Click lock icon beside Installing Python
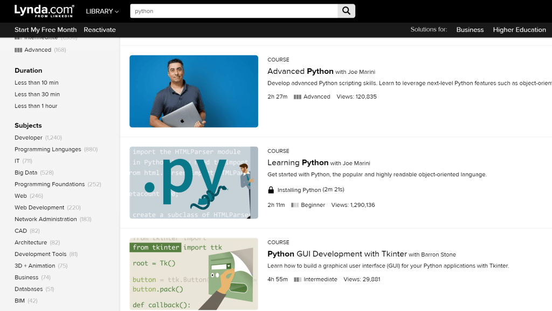552x311 pixels. pos(271,190)
